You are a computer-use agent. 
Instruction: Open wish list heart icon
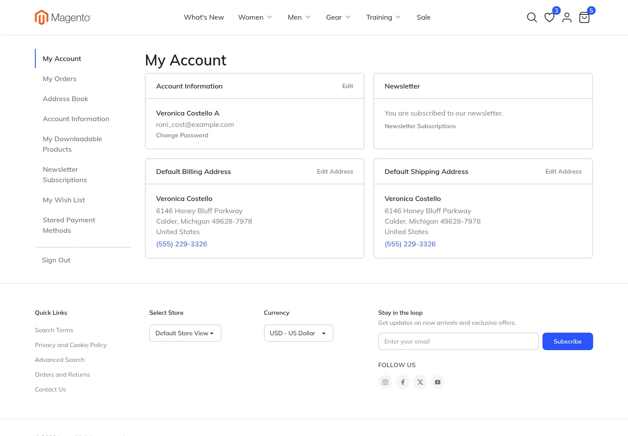[x=549, y=17]
